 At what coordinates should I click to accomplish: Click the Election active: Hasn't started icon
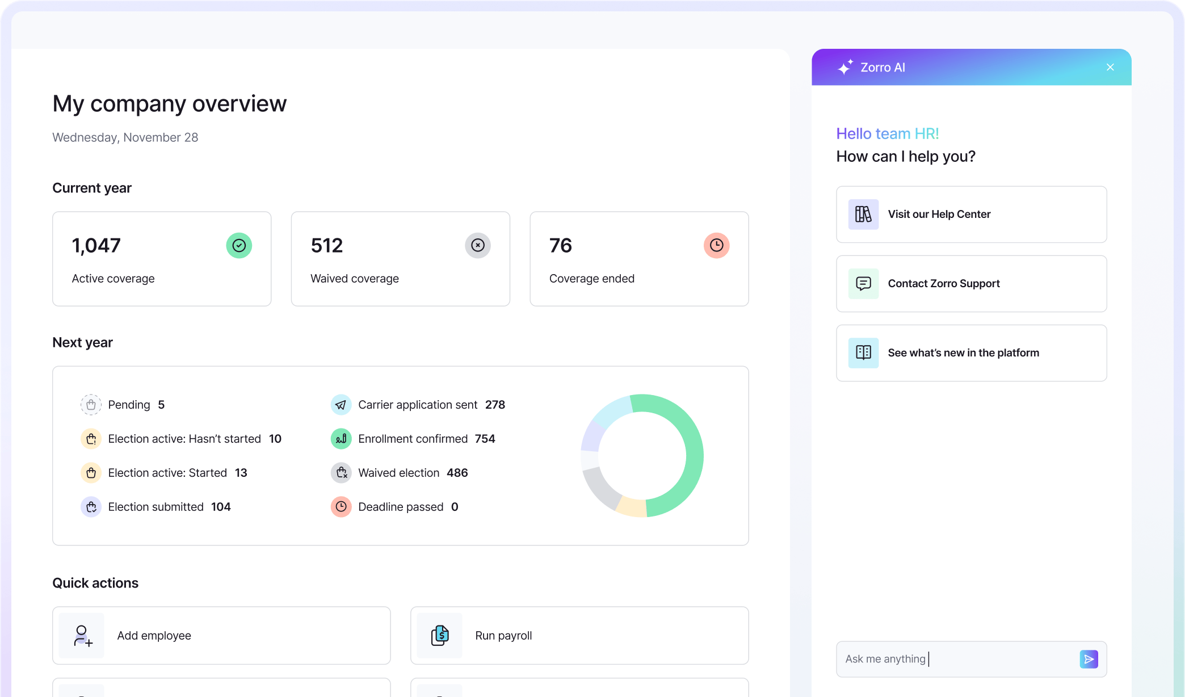click(x=91, y=439)
